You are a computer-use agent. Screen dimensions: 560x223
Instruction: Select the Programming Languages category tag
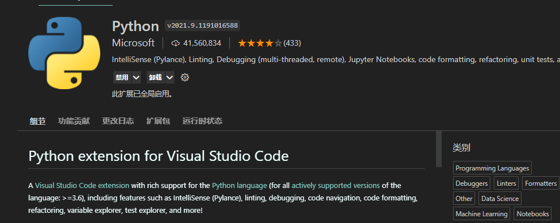(492, 168)
